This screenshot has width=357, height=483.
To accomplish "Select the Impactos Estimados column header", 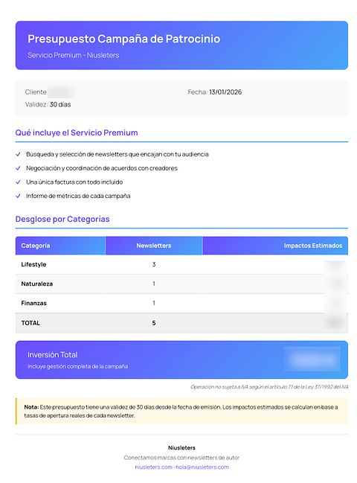I will click(275, 246).
